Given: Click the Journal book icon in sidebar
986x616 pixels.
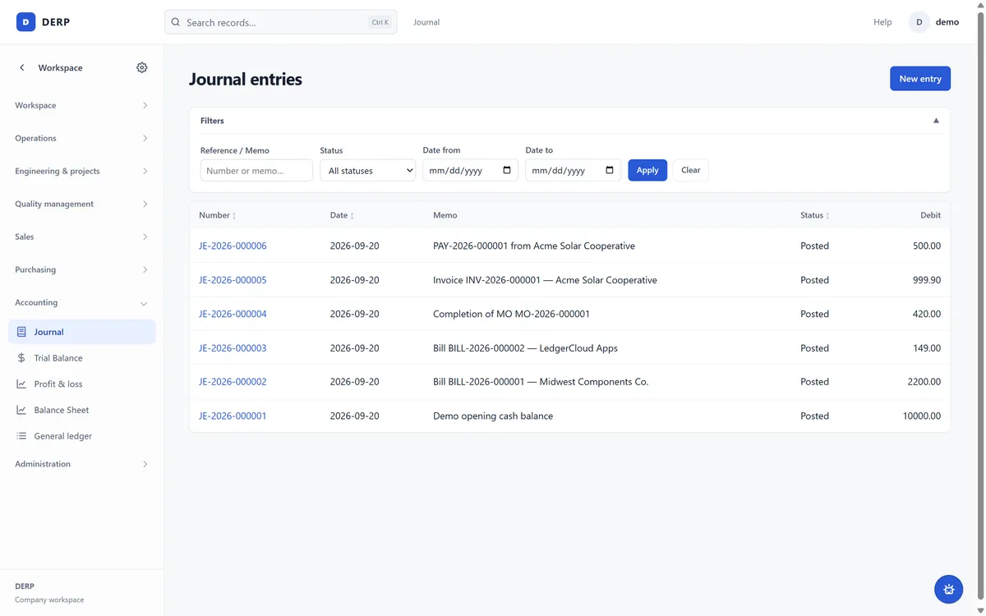Looking at the screenshot, I should tap(21, 332).
